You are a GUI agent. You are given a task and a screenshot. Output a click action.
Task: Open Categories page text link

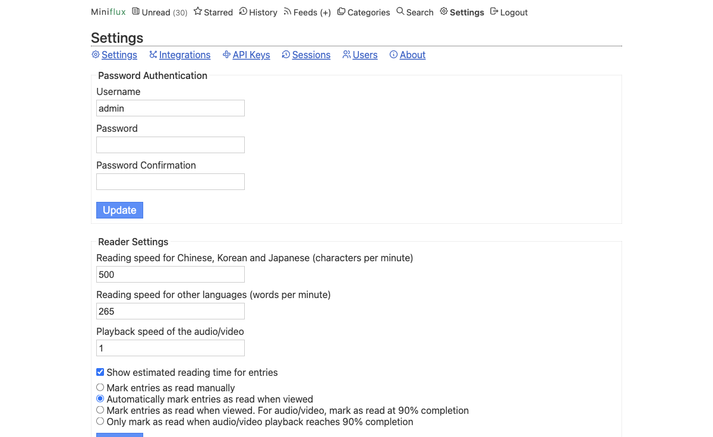click(368, 12)
